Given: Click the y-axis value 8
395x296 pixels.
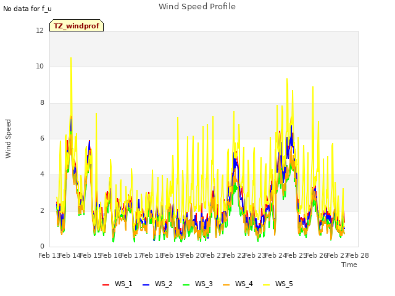Looking at the screenshot, I should [x=42, y=102].
